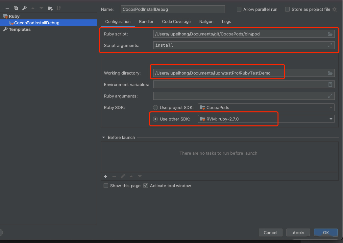
Task: Click the copy configuration icon
Action: (16, 8)
